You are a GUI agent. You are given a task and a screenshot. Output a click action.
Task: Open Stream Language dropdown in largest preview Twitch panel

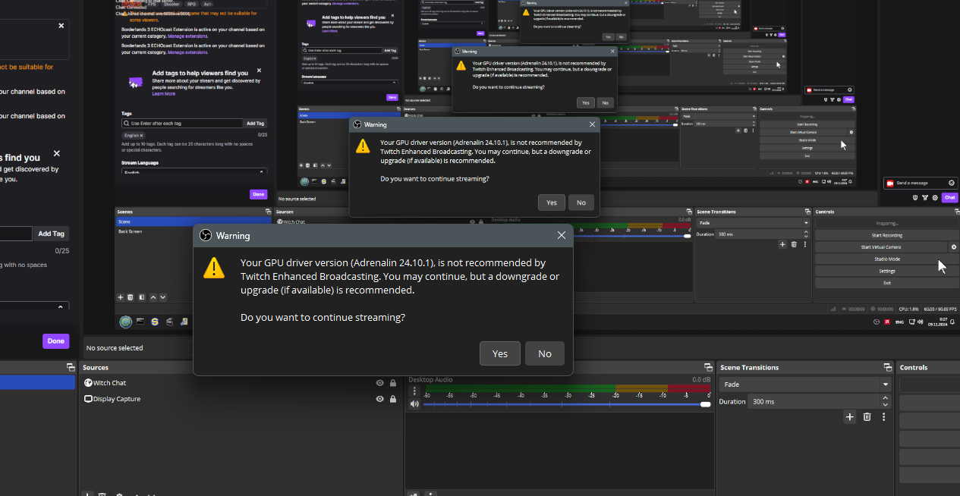(x=194, y=172)
